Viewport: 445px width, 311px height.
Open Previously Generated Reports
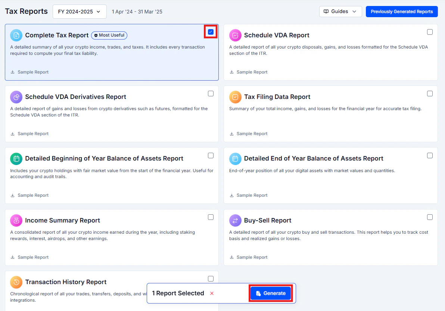[402, 12]
